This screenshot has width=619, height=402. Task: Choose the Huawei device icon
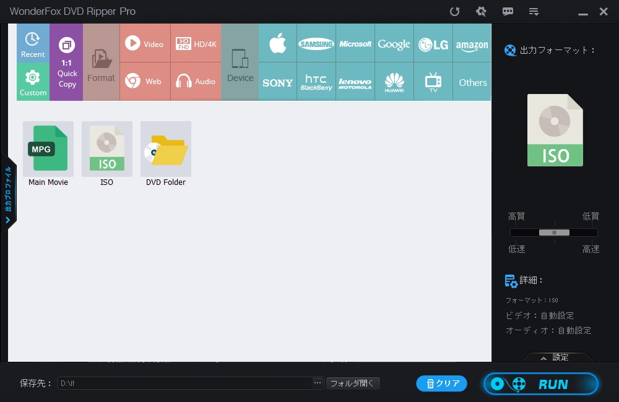click(394, 82)
